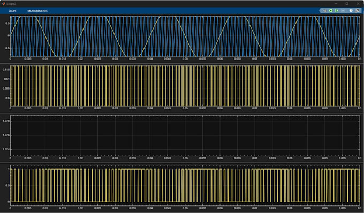The height and width of the screenshot is (213, 364).
Task: Open the SCOPE tab
Action: [x=12, y=11]
